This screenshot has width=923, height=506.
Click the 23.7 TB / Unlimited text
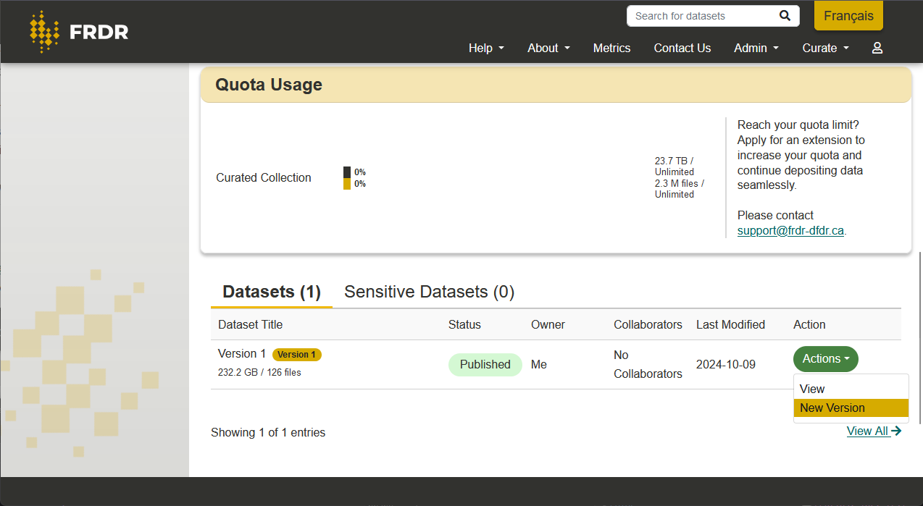[x=674, y=166]
